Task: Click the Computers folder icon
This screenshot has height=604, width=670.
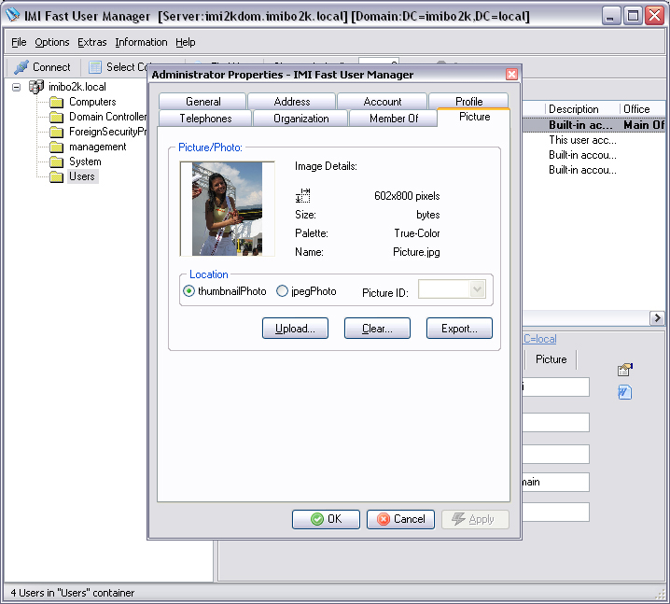Action: (x=56, y=102)
